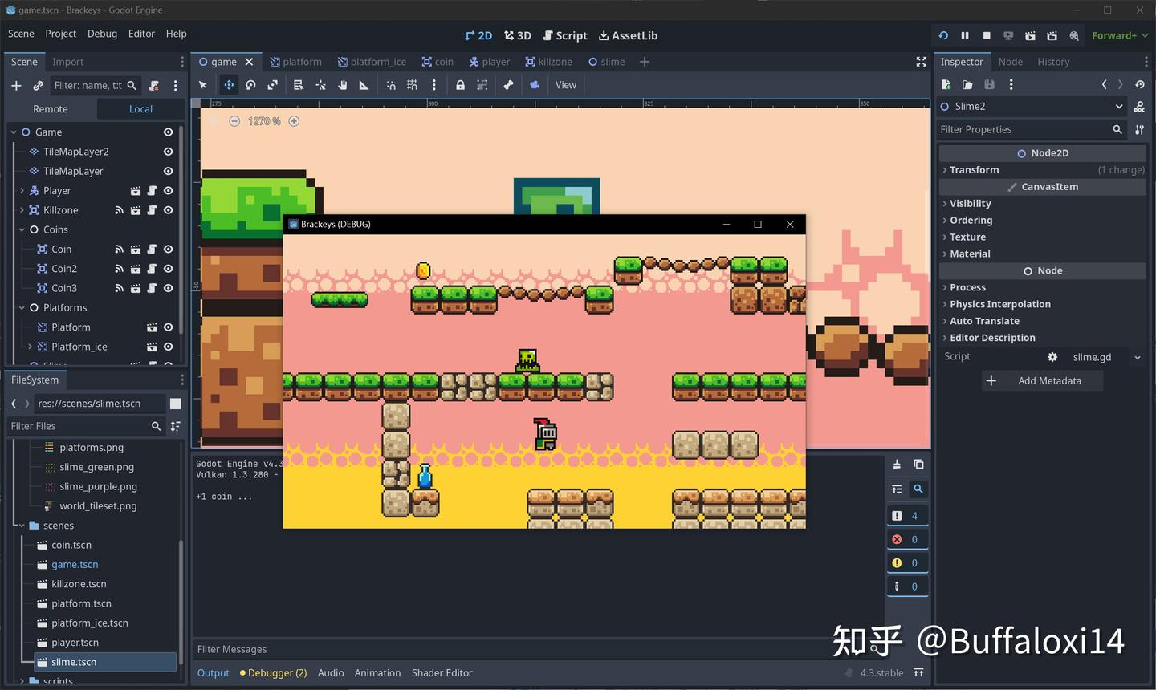This screenshot has width=1156, height=690.
Task: Load a resource with the folder icon
Action: (x=967, y=84)
